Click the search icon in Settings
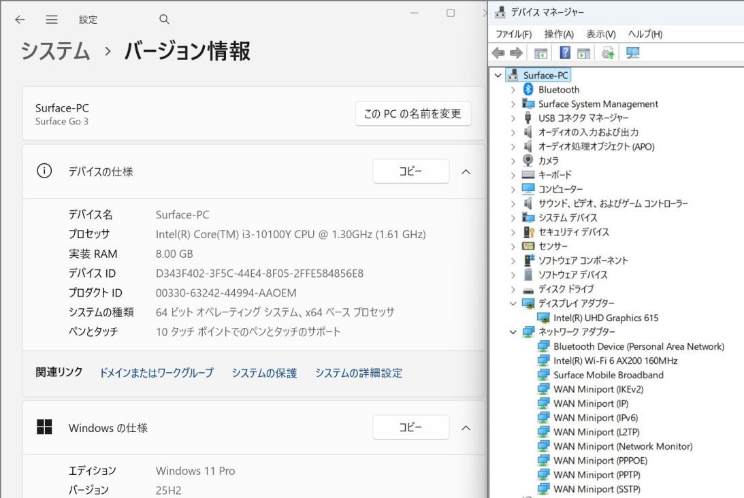The width and height of the screenshot is (744, 498). click(163, 19)
